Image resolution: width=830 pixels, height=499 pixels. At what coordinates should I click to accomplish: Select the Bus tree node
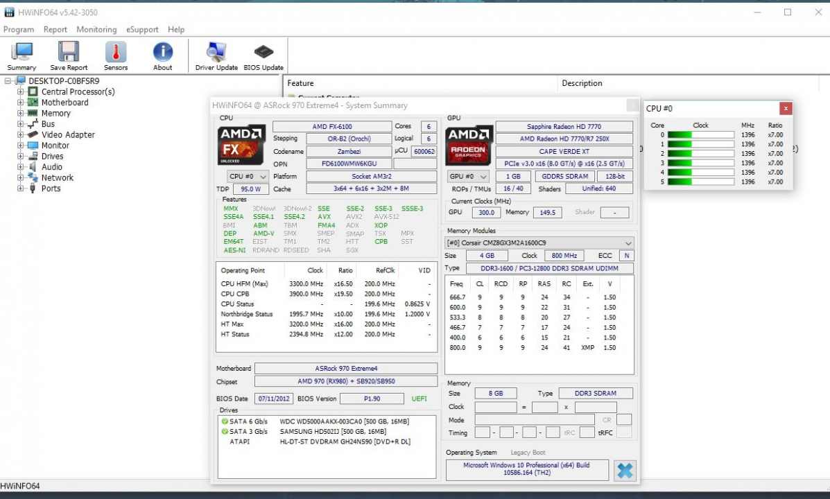click(48, 124)
